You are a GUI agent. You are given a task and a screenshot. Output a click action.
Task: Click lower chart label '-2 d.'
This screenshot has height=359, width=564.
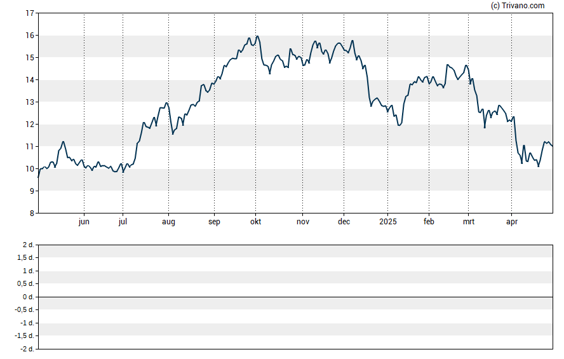(x=27, y=349)
